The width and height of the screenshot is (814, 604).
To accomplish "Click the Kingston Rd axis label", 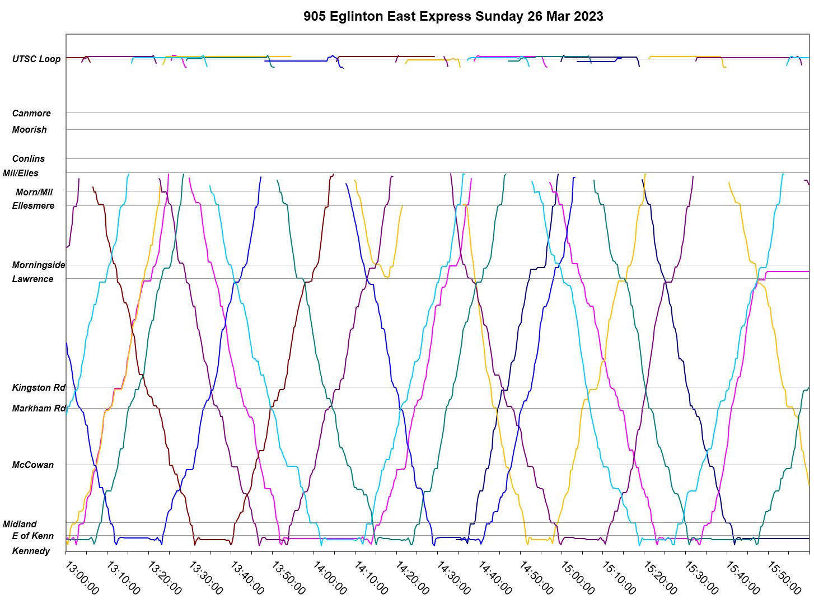I will pyautogui.click(x=39, y=387).
